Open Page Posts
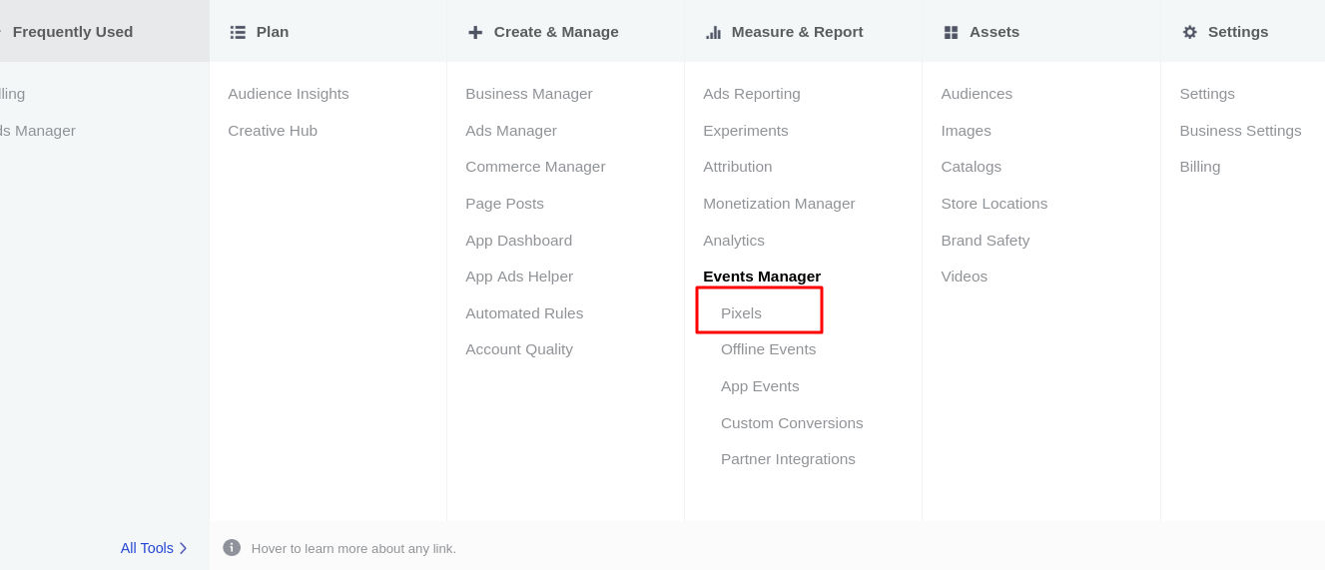 pos(504,204)
